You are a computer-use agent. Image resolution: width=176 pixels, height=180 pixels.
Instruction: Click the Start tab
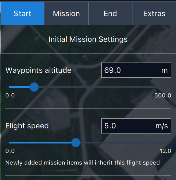pyautogui.click(x=22, y=13)
